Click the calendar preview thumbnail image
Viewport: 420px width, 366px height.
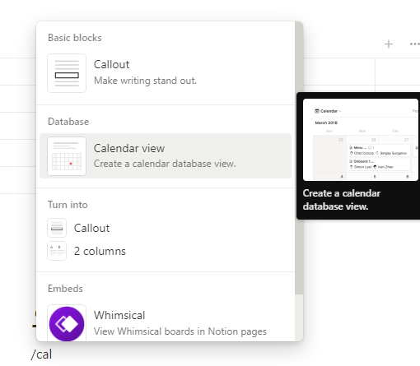pos(361,140)
